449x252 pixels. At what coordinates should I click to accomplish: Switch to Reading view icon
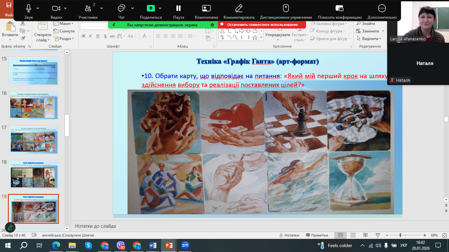click(365, 235)
